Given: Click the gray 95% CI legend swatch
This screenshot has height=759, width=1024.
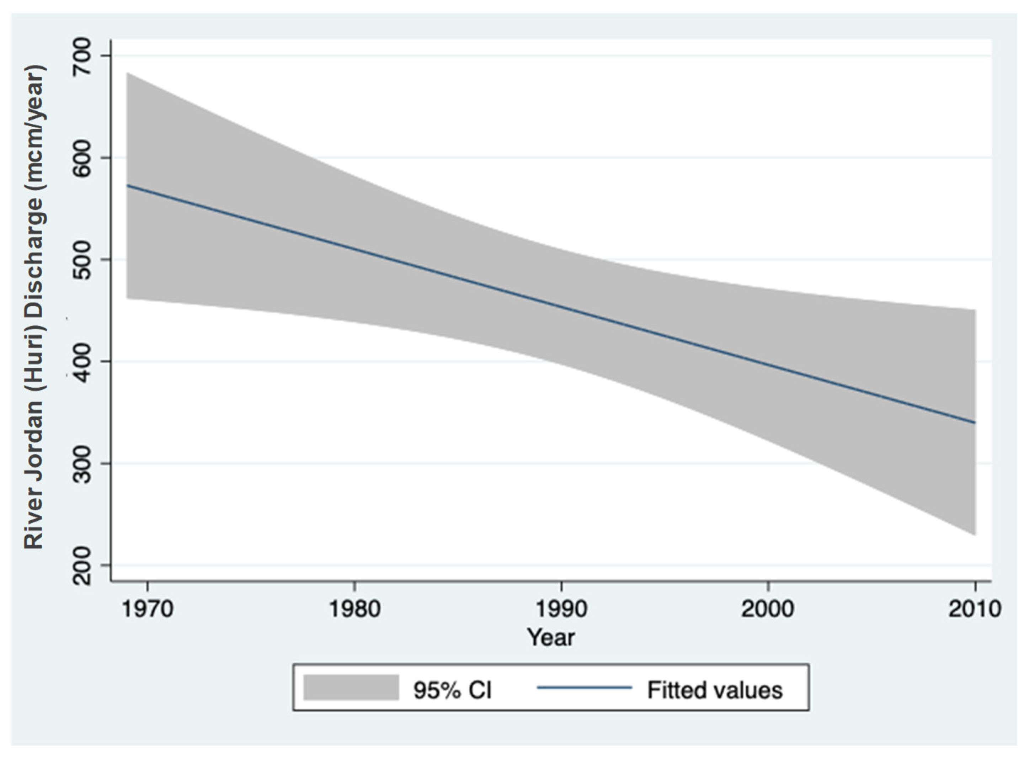Looking at the screenshot, I should click(351, 687).
